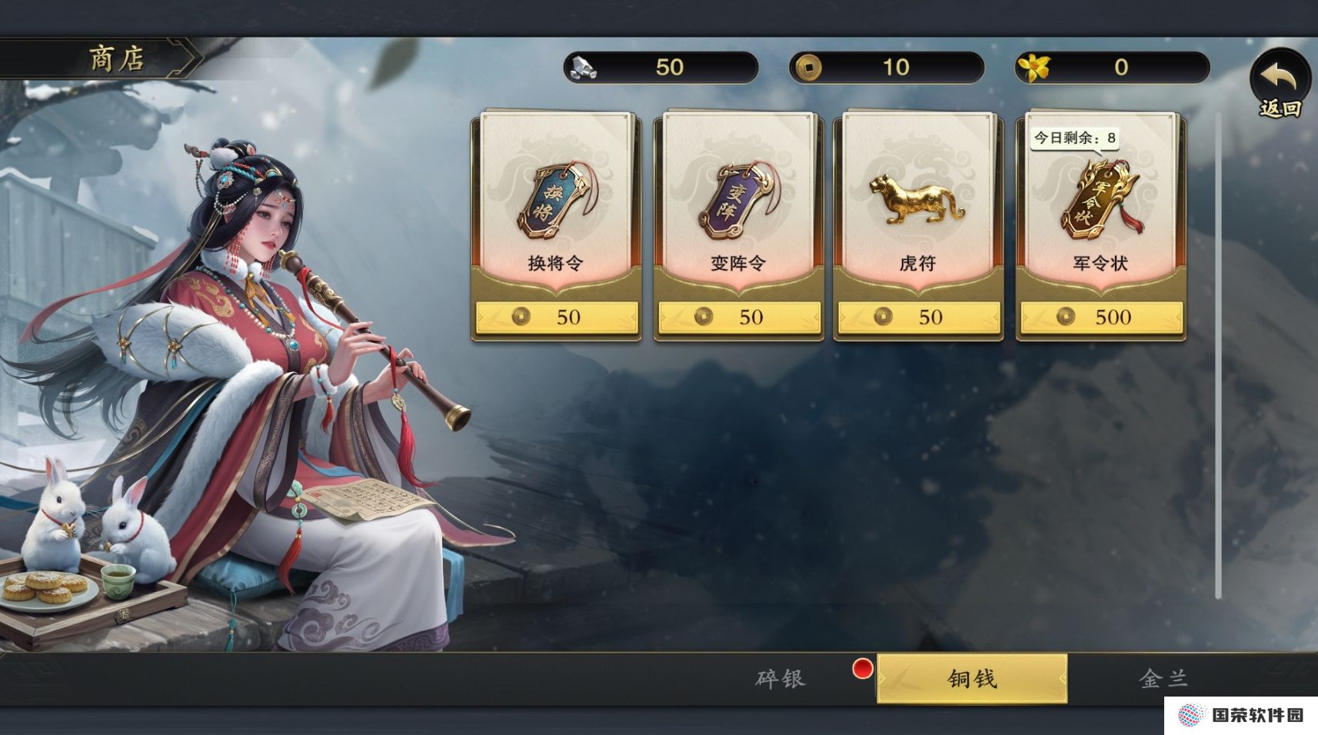The height and width of the screenshot is (735, 1318).
Task: Select the golden tiger 虎符 icon
Action: point(916,199)
